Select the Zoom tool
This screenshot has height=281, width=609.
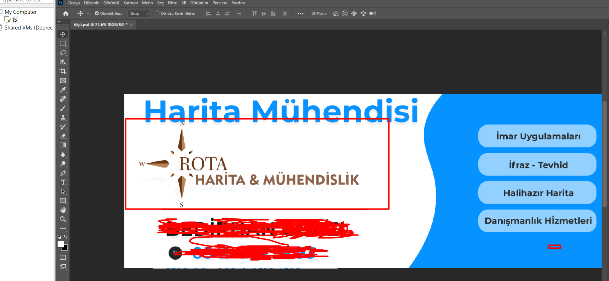coord(63,219)
